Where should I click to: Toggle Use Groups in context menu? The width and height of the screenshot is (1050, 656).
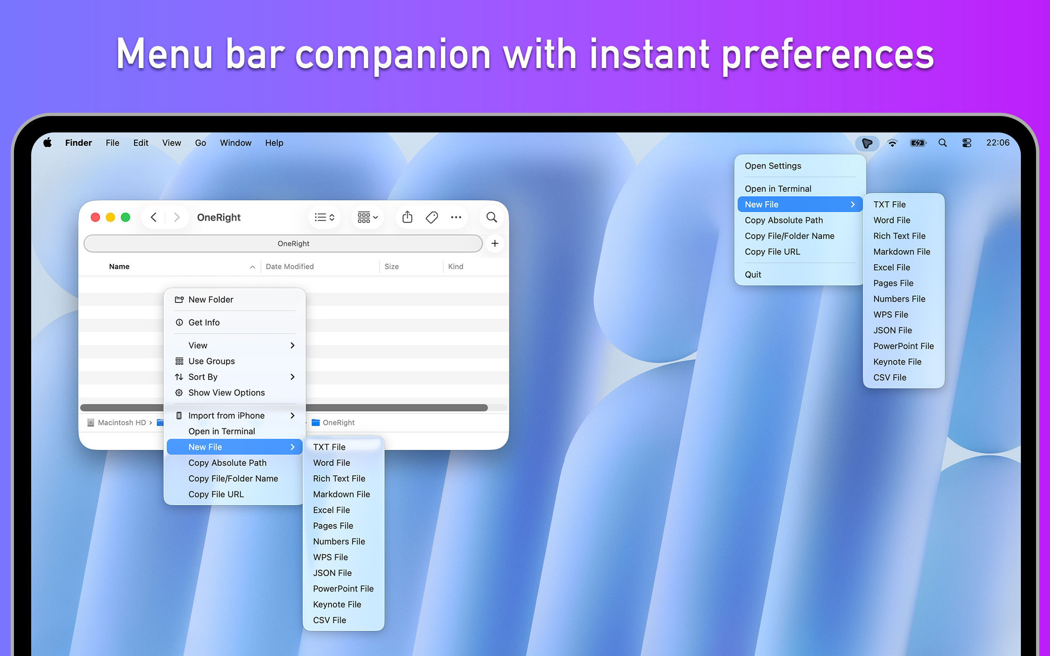pyautogui.click(x=212, y=361)
